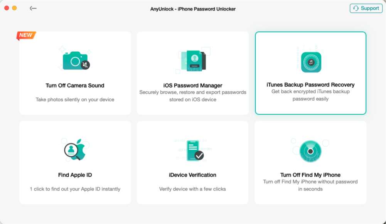Screen dimensions: 386x224
Task: Minimize the window with the yellow button
Action: pyautogui.click(x=15, y=8)
